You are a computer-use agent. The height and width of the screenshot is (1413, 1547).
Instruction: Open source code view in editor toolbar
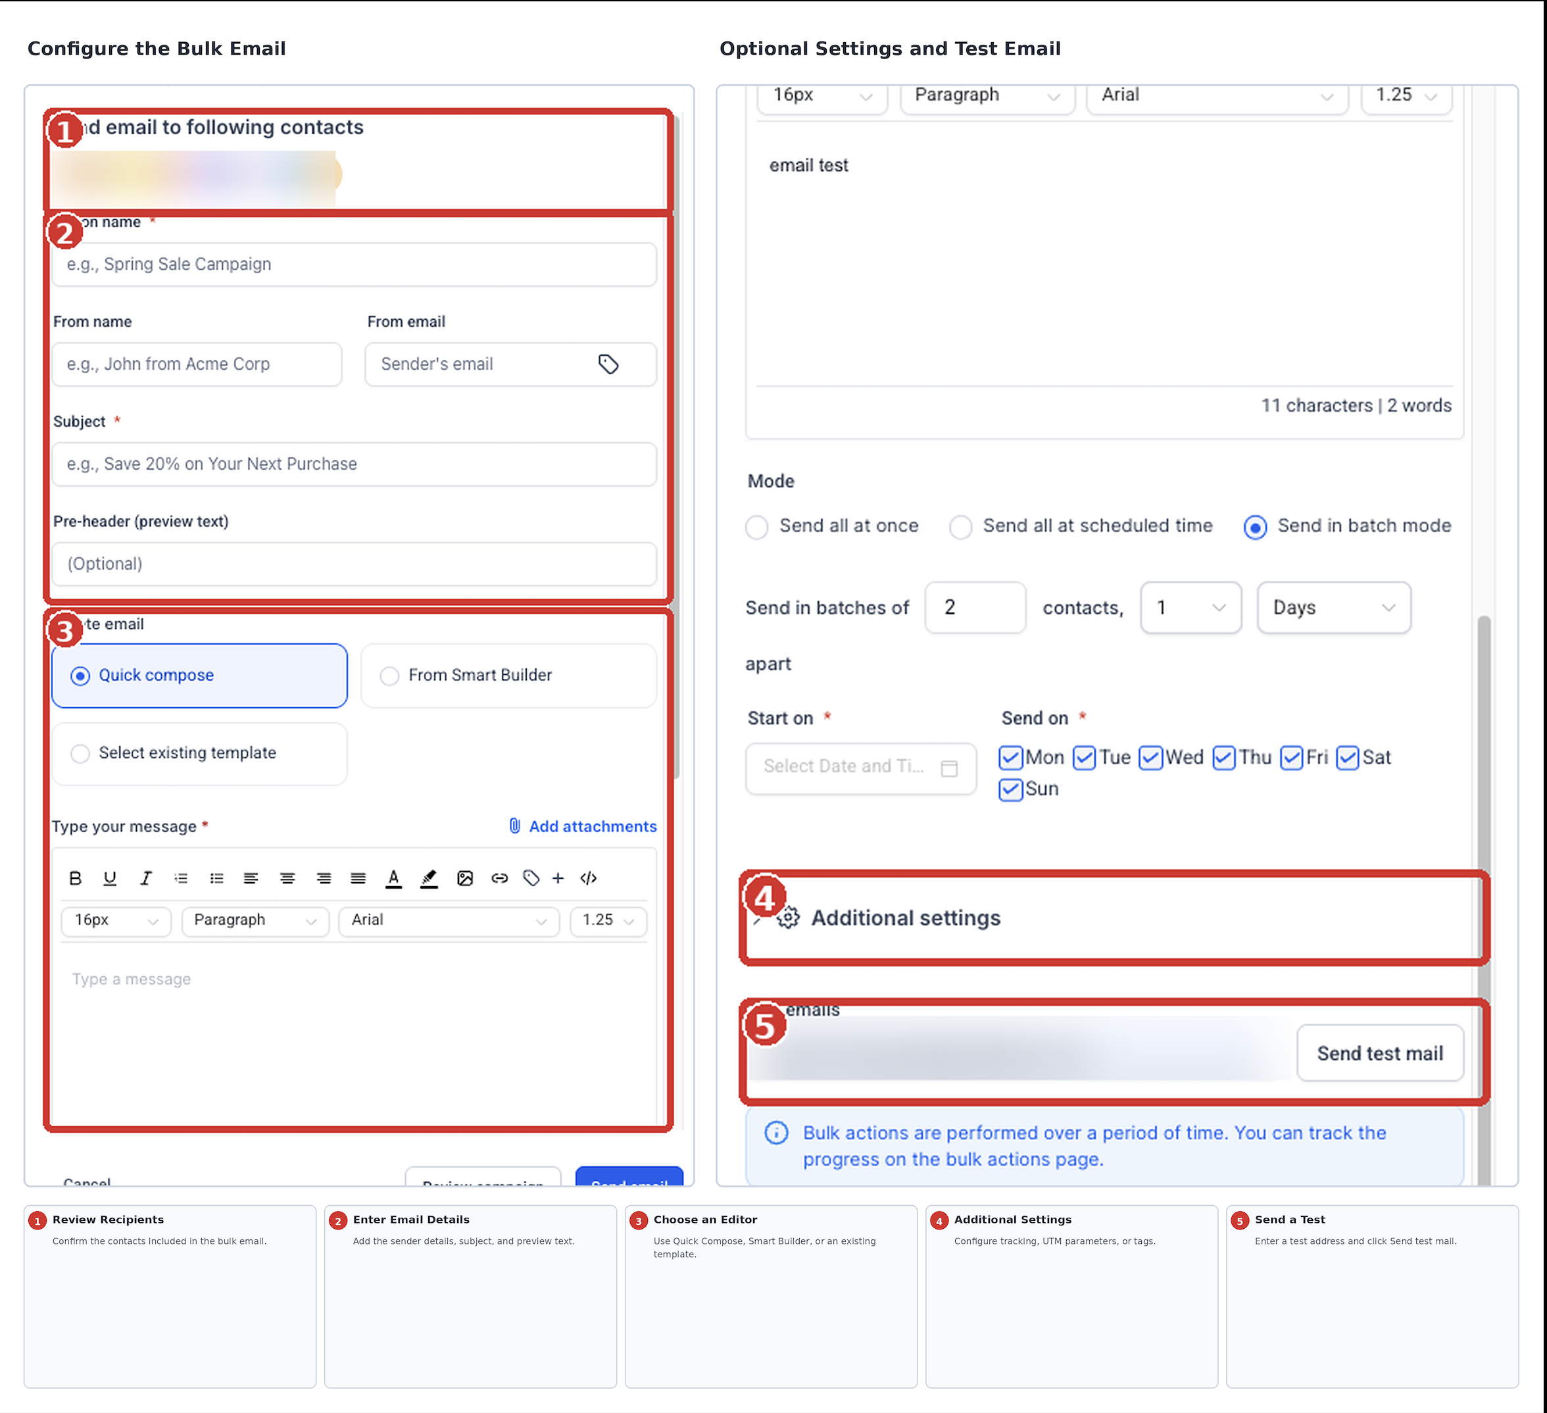[589, 878]
